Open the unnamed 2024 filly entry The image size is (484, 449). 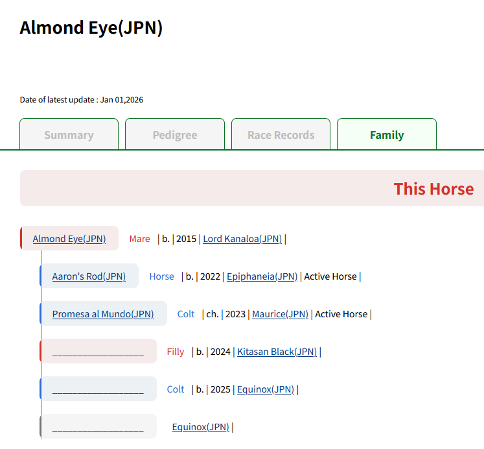[x=98, y=352]
